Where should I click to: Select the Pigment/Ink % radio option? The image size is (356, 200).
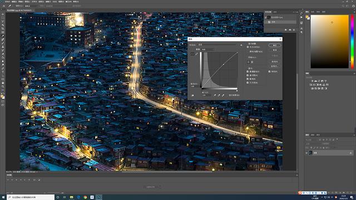(248, 52)
